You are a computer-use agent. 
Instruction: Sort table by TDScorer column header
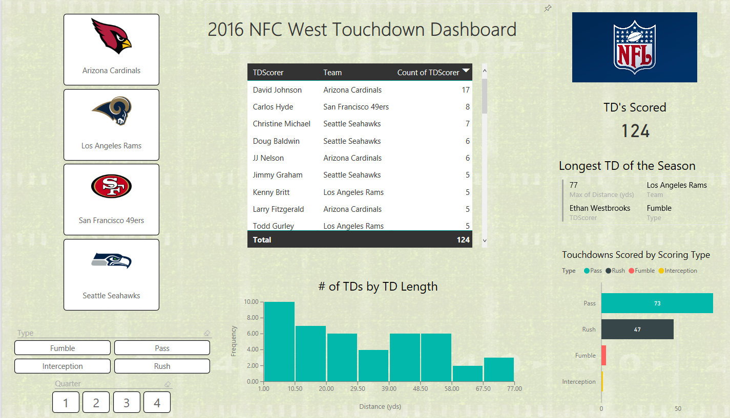[268, 73]
